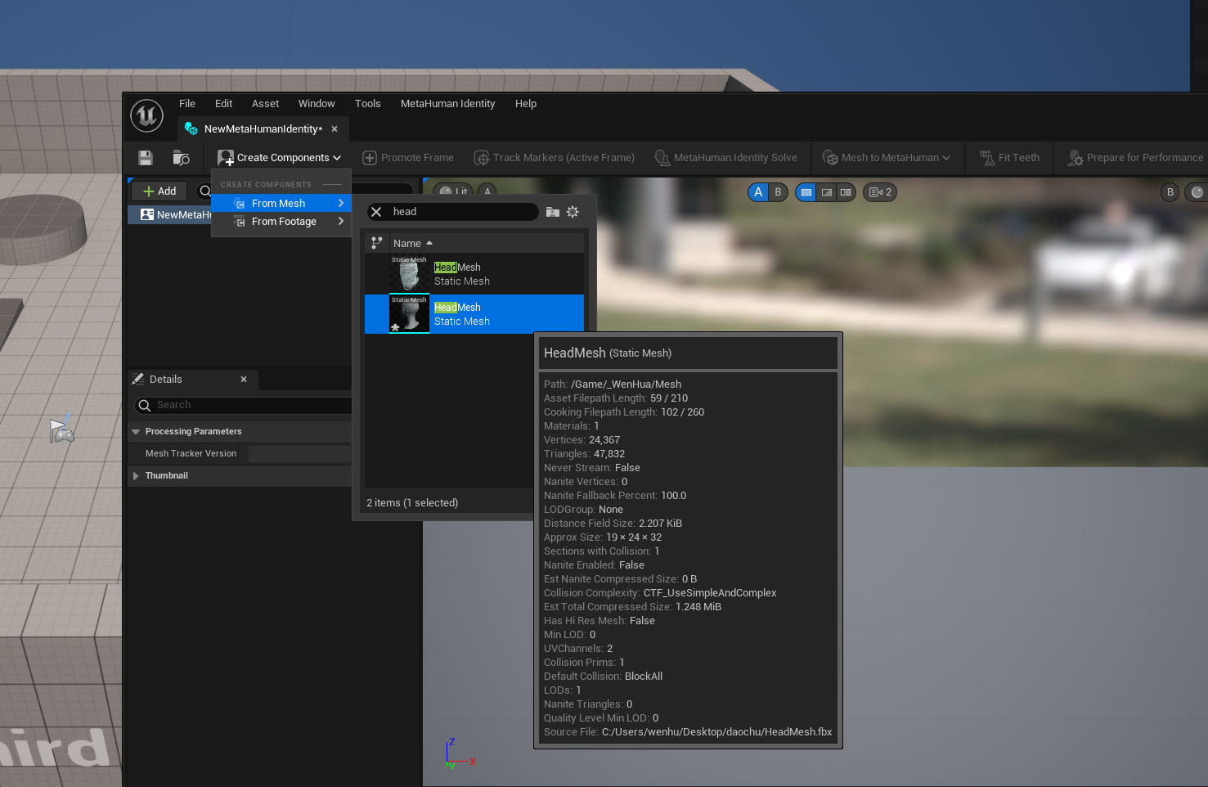
Task: Open the Mesh to MetaHuman dropdown
Action: (x=887, y=158)
